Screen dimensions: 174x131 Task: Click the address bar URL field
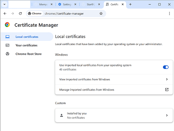[x=71, y=14]
